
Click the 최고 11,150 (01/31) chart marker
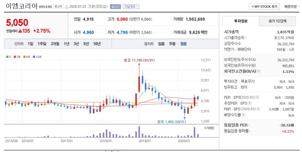point(139,60)
